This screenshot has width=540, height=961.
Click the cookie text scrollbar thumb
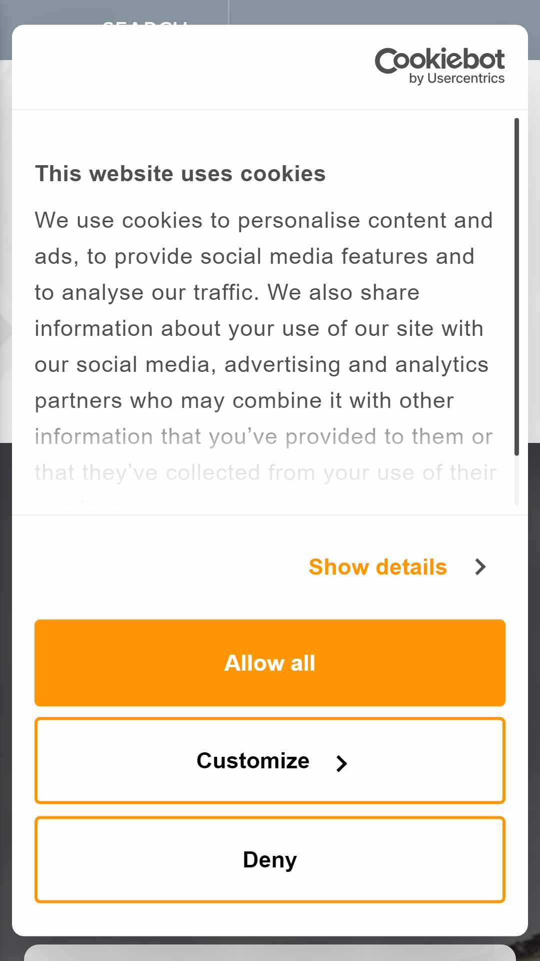coord(516,287)
